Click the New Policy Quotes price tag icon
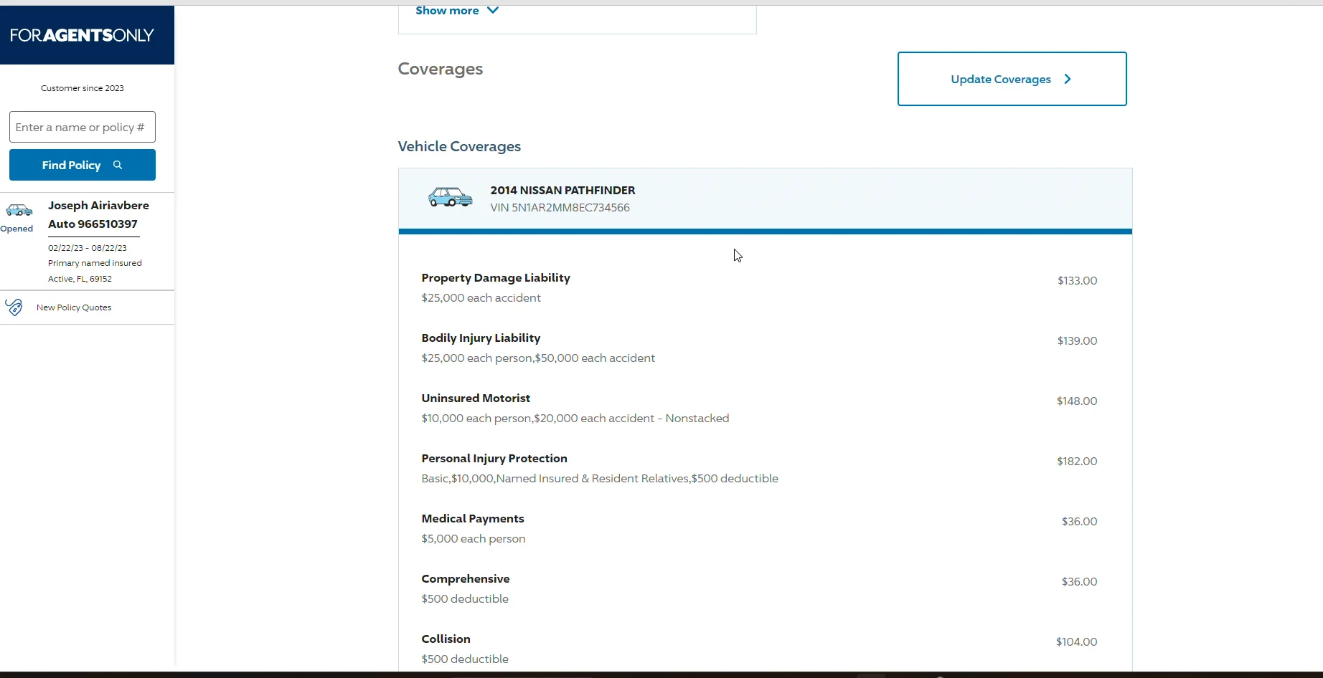 [x=14, y=307]
